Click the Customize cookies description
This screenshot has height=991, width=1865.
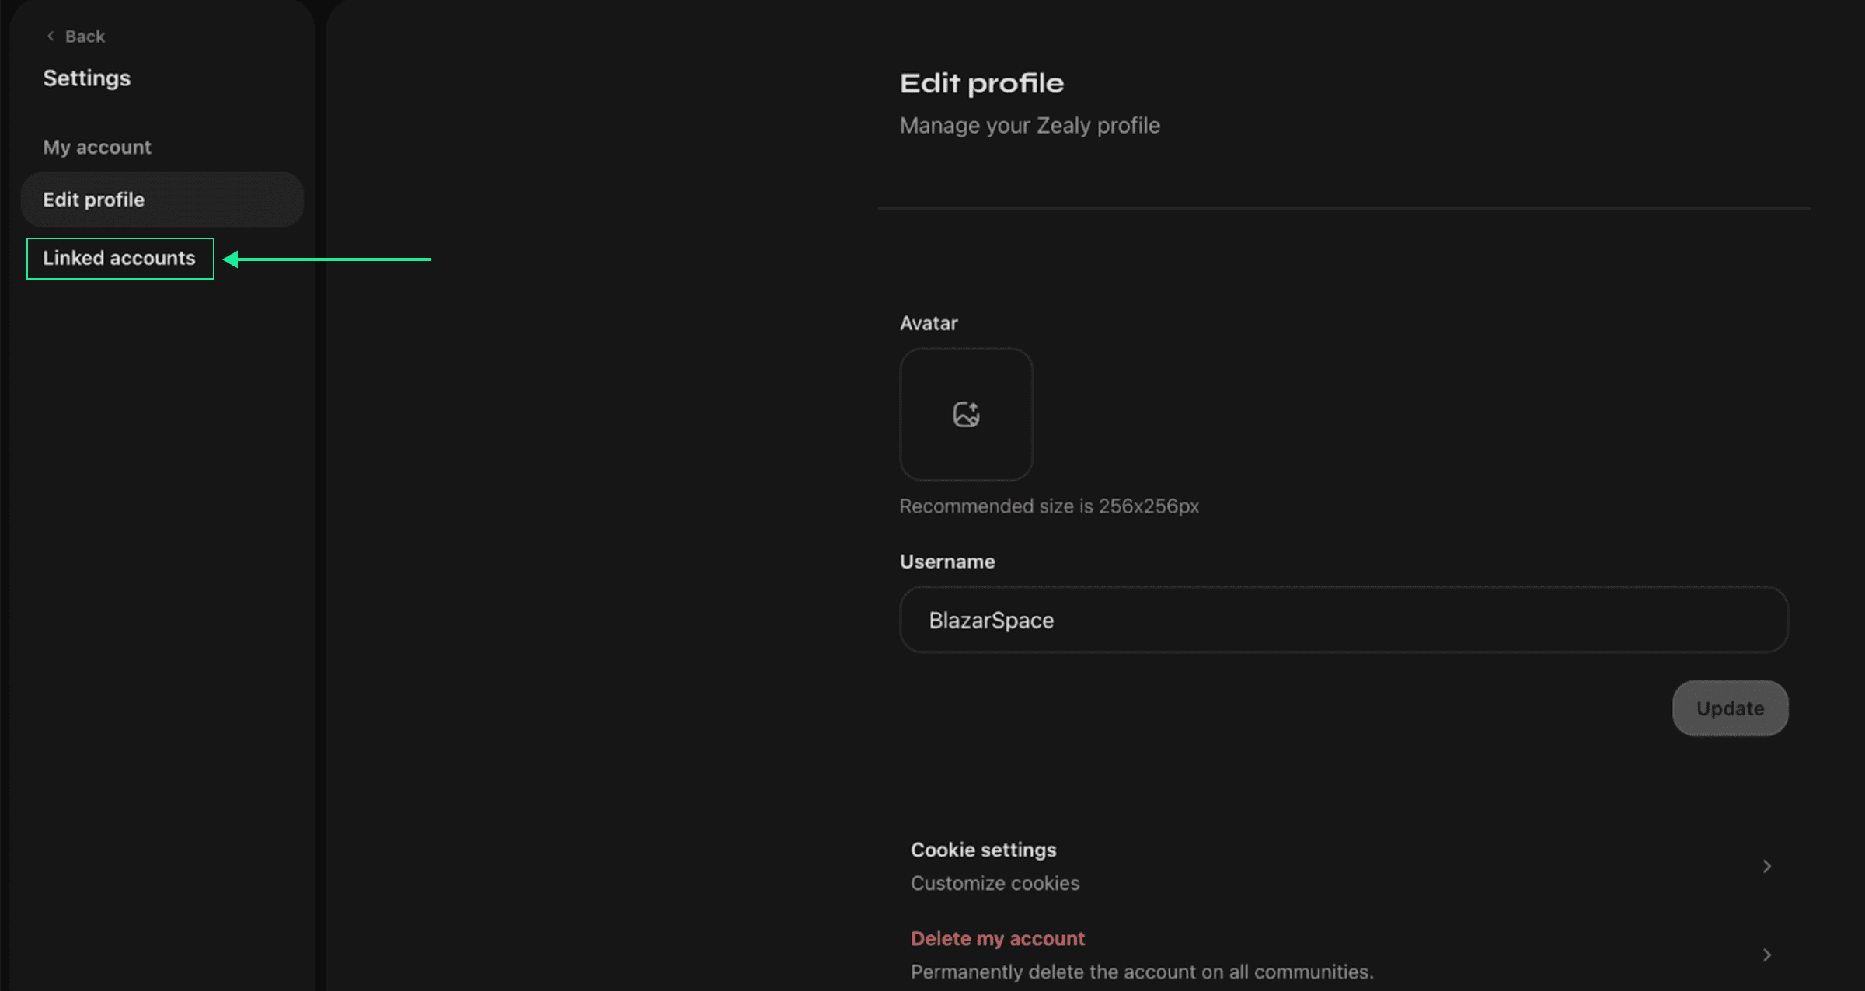click(995, 883)
